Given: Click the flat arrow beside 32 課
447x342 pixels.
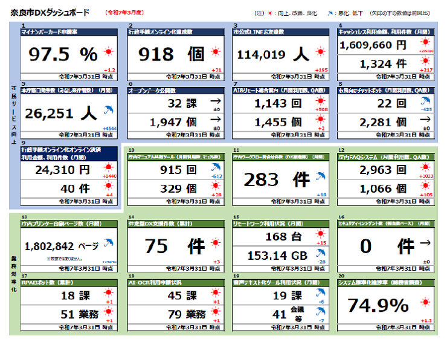Looking at the screenshot, I should (x=216, y=101).
